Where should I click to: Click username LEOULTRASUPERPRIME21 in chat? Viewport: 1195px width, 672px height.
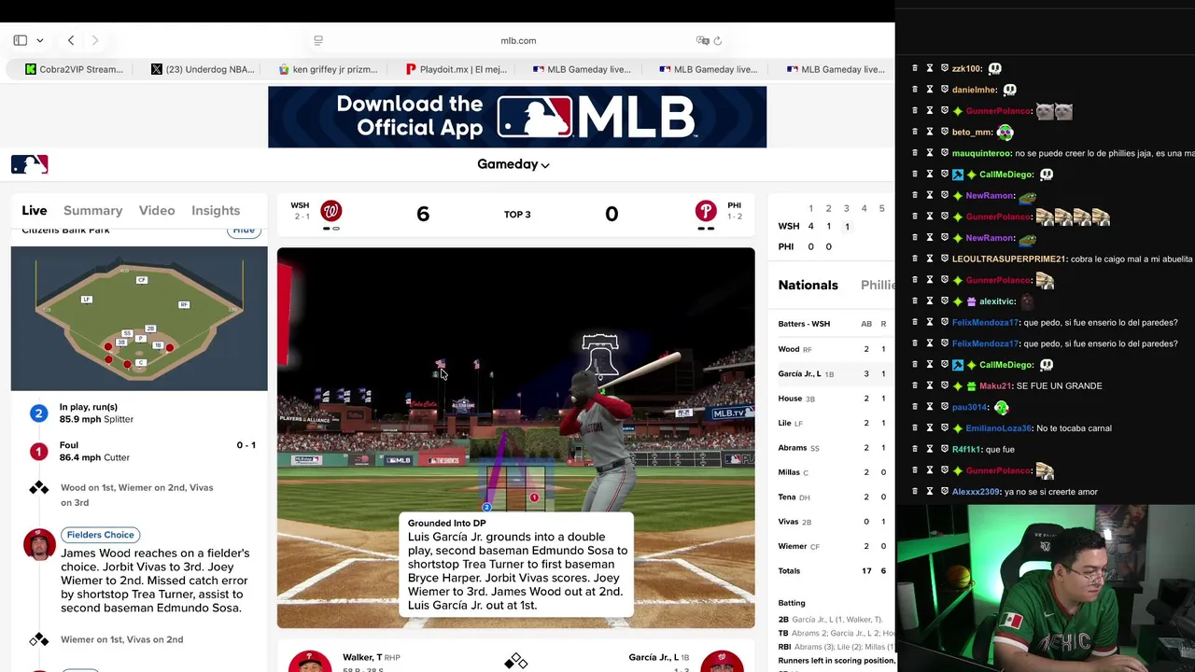click(1008, 259)
